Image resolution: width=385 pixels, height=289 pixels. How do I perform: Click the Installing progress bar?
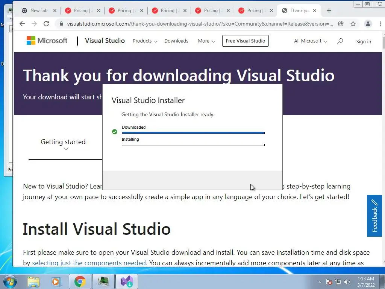click(193, 145)
